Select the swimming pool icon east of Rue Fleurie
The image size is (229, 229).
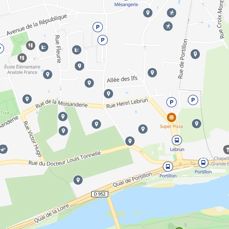[76, 50]
